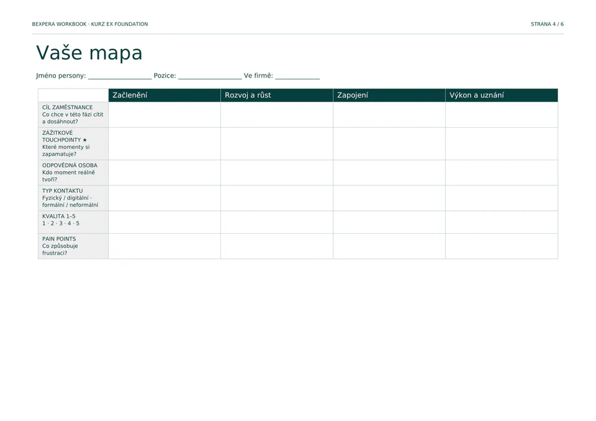
Task: Click the Cíl zaměstnance cell under Rozvoj a růst
Action: click(x=277, y=115)
